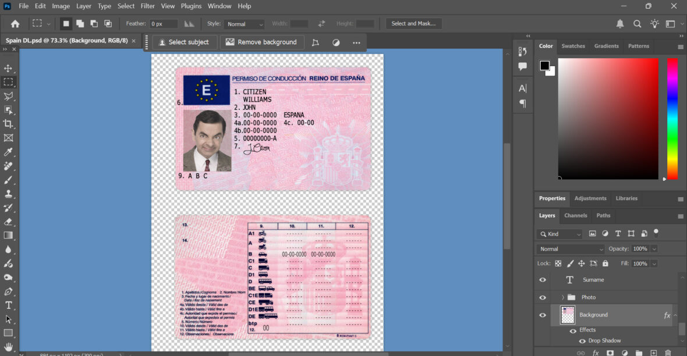Select the Eraser tool

[8, 222]
